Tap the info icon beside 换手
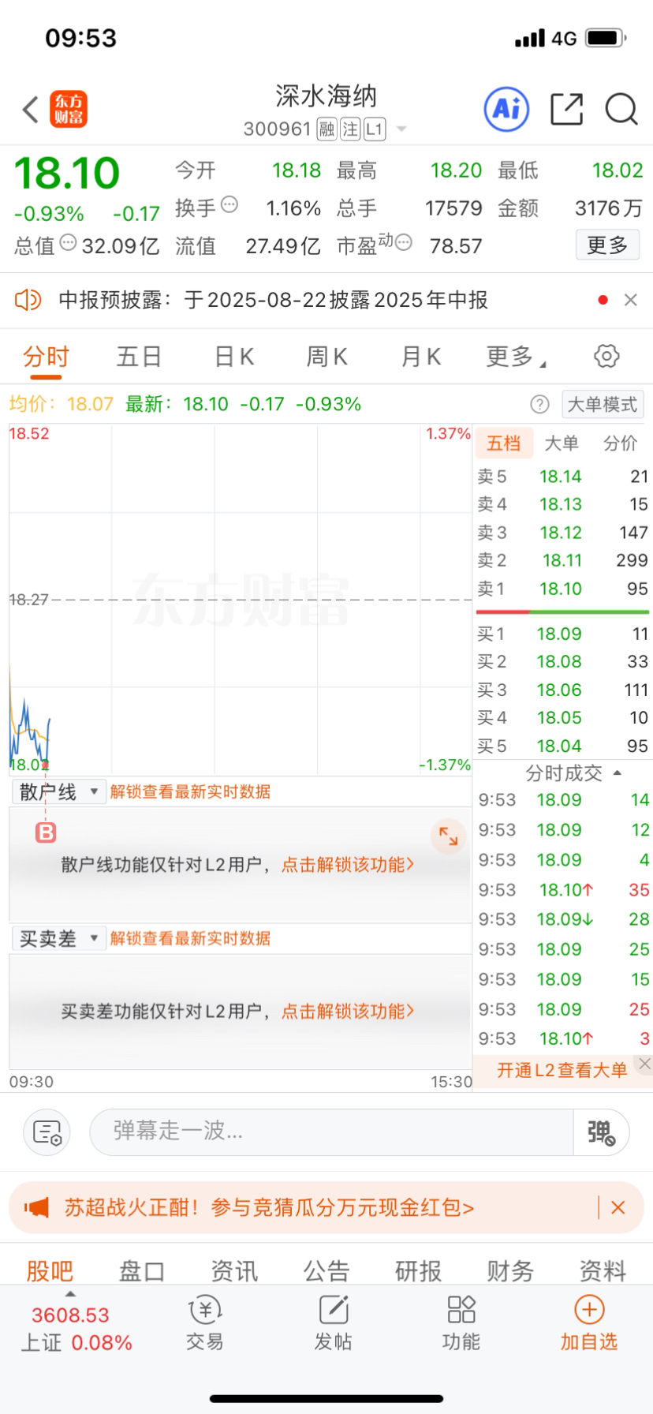 tap(229, 204)
